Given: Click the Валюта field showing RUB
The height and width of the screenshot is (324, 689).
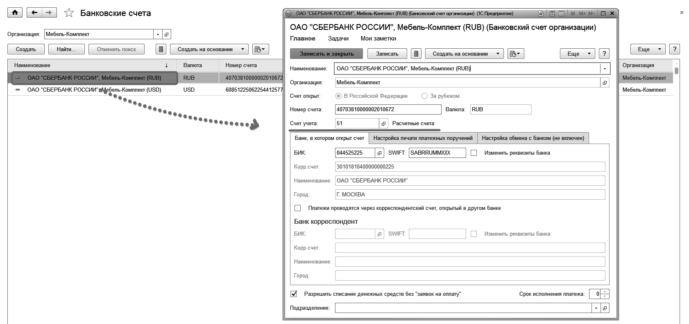Looking at the screenshot, I should [x=501, y=110].
